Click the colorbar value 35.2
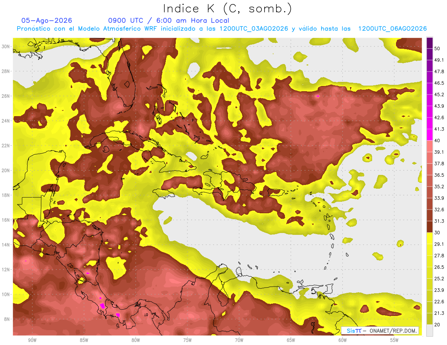 (440, 186)
